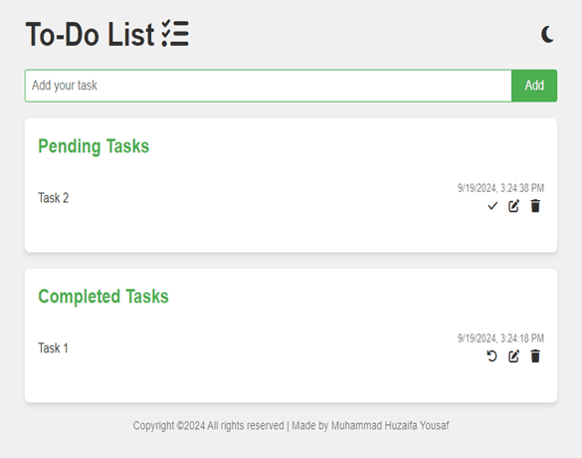The width and height of the screenshot is (582, 458).
Task: Click the checklist icon beside To-Do List
Action: (x=175, y=34)
